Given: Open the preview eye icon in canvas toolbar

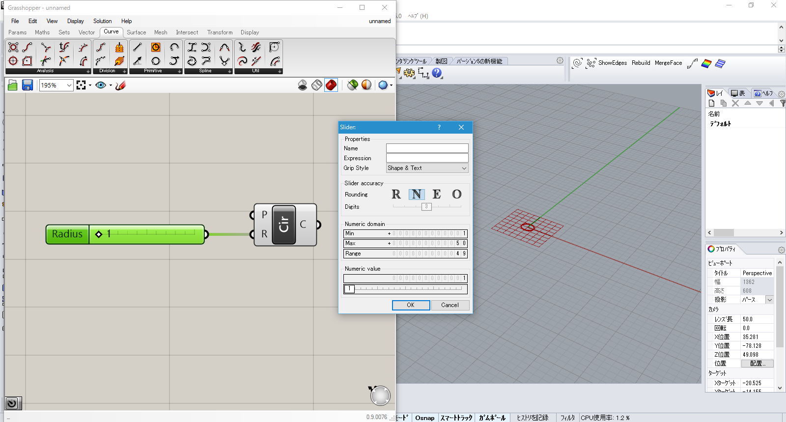Looking at the screenshot, I should coord(101,85).
